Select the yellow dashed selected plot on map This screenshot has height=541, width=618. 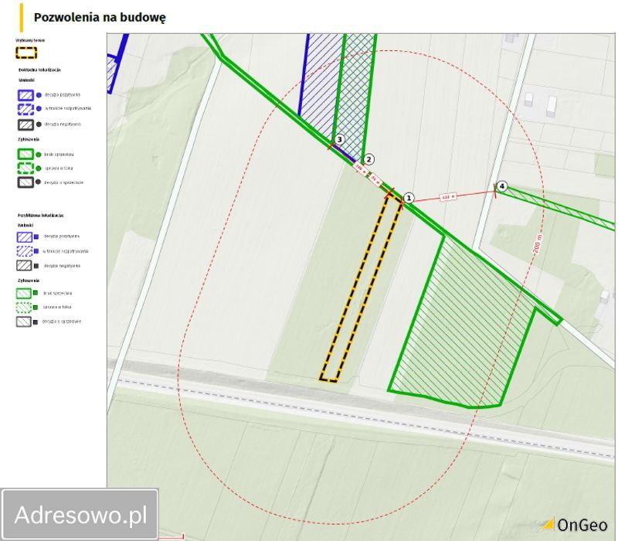(x=361, y=288)
